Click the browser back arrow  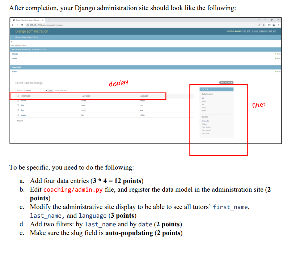pos(13,25)
